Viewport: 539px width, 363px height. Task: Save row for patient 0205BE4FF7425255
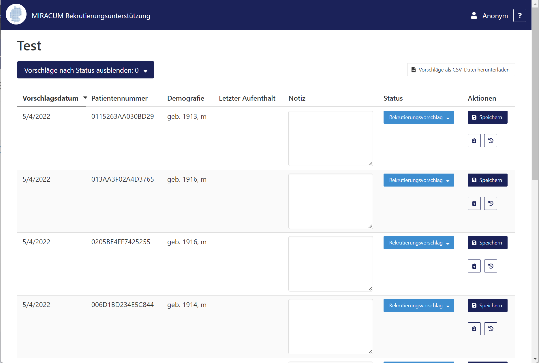tap(487, 243)
